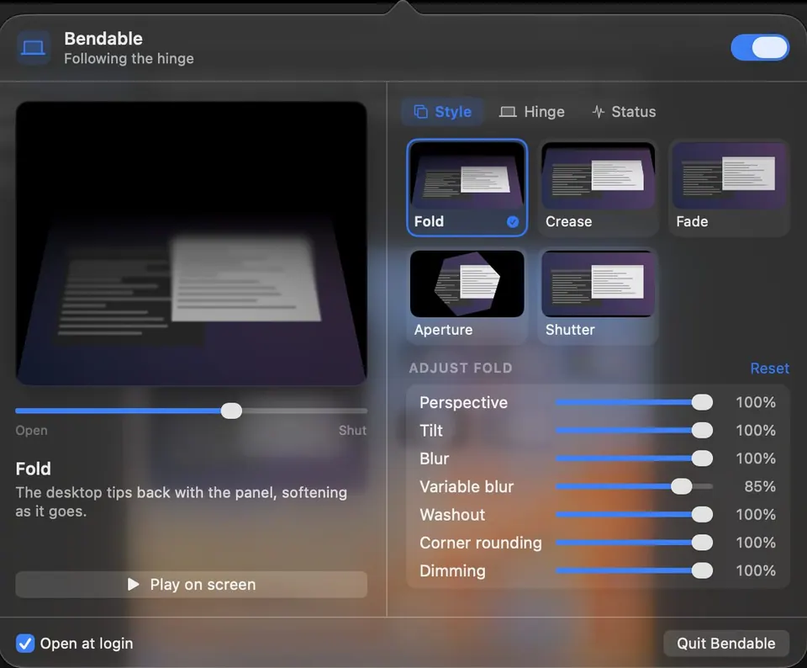Click the Corner rounding slider handle
This screenshot has height=668, width=807.
(702, 543)
